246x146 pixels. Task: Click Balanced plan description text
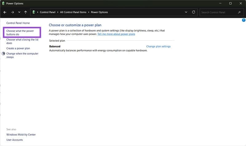[98, 50]
